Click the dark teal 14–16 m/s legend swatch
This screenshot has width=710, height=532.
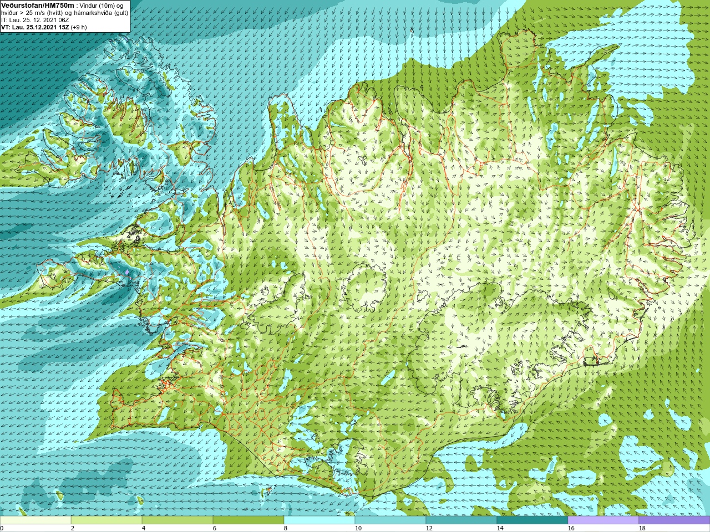click(x=532, y=520)
